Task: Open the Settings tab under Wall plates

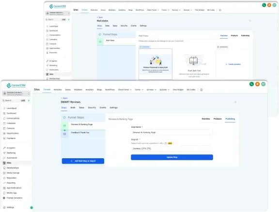Action: [143, 26]
